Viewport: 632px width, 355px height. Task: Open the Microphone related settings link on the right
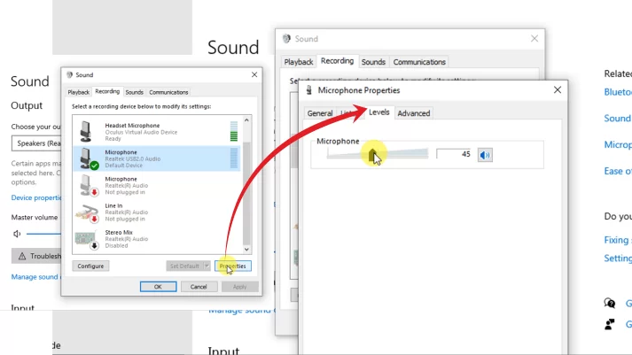[618, 145]
